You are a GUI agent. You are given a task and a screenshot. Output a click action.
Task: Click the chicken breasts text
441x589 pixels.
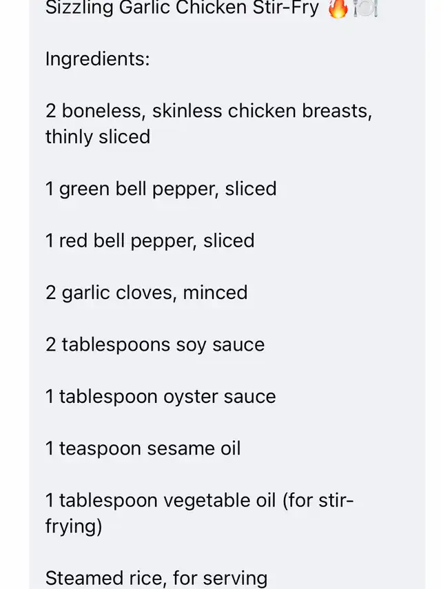coord(300,112)
